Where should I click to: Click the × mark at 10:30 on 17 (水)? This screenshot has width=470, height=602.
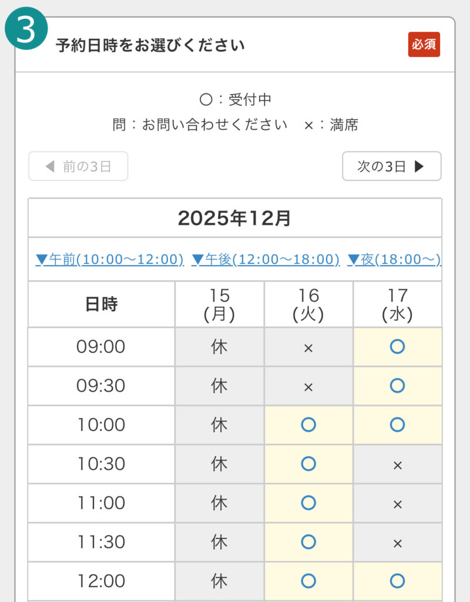[397, 464]
